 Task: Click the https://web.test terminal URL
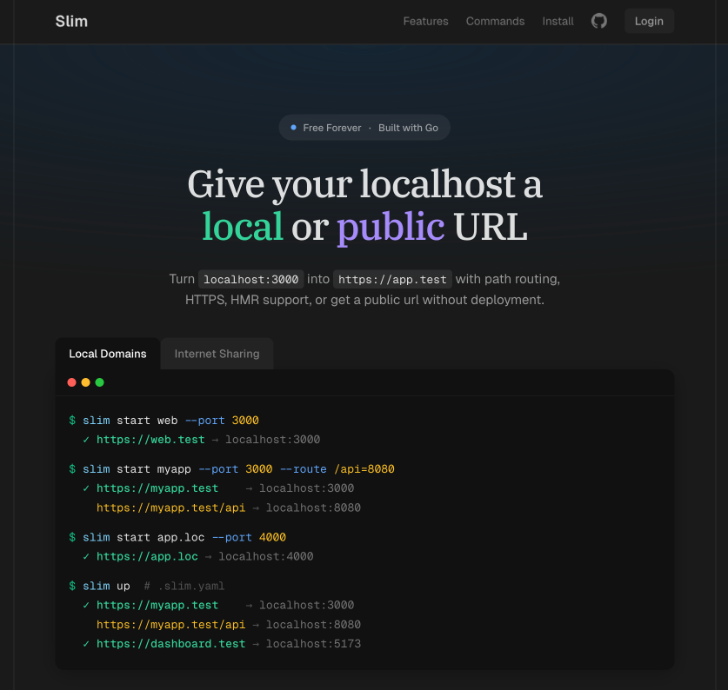[x=150, y=440]
